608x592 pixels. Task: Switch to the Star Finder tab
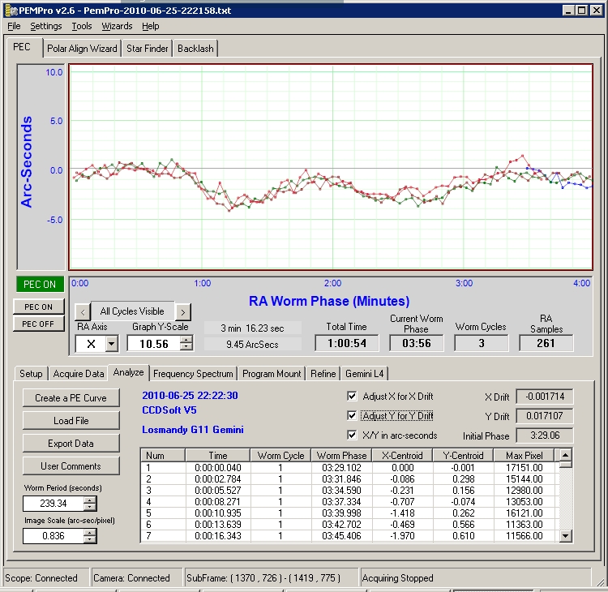pos(148,49)
